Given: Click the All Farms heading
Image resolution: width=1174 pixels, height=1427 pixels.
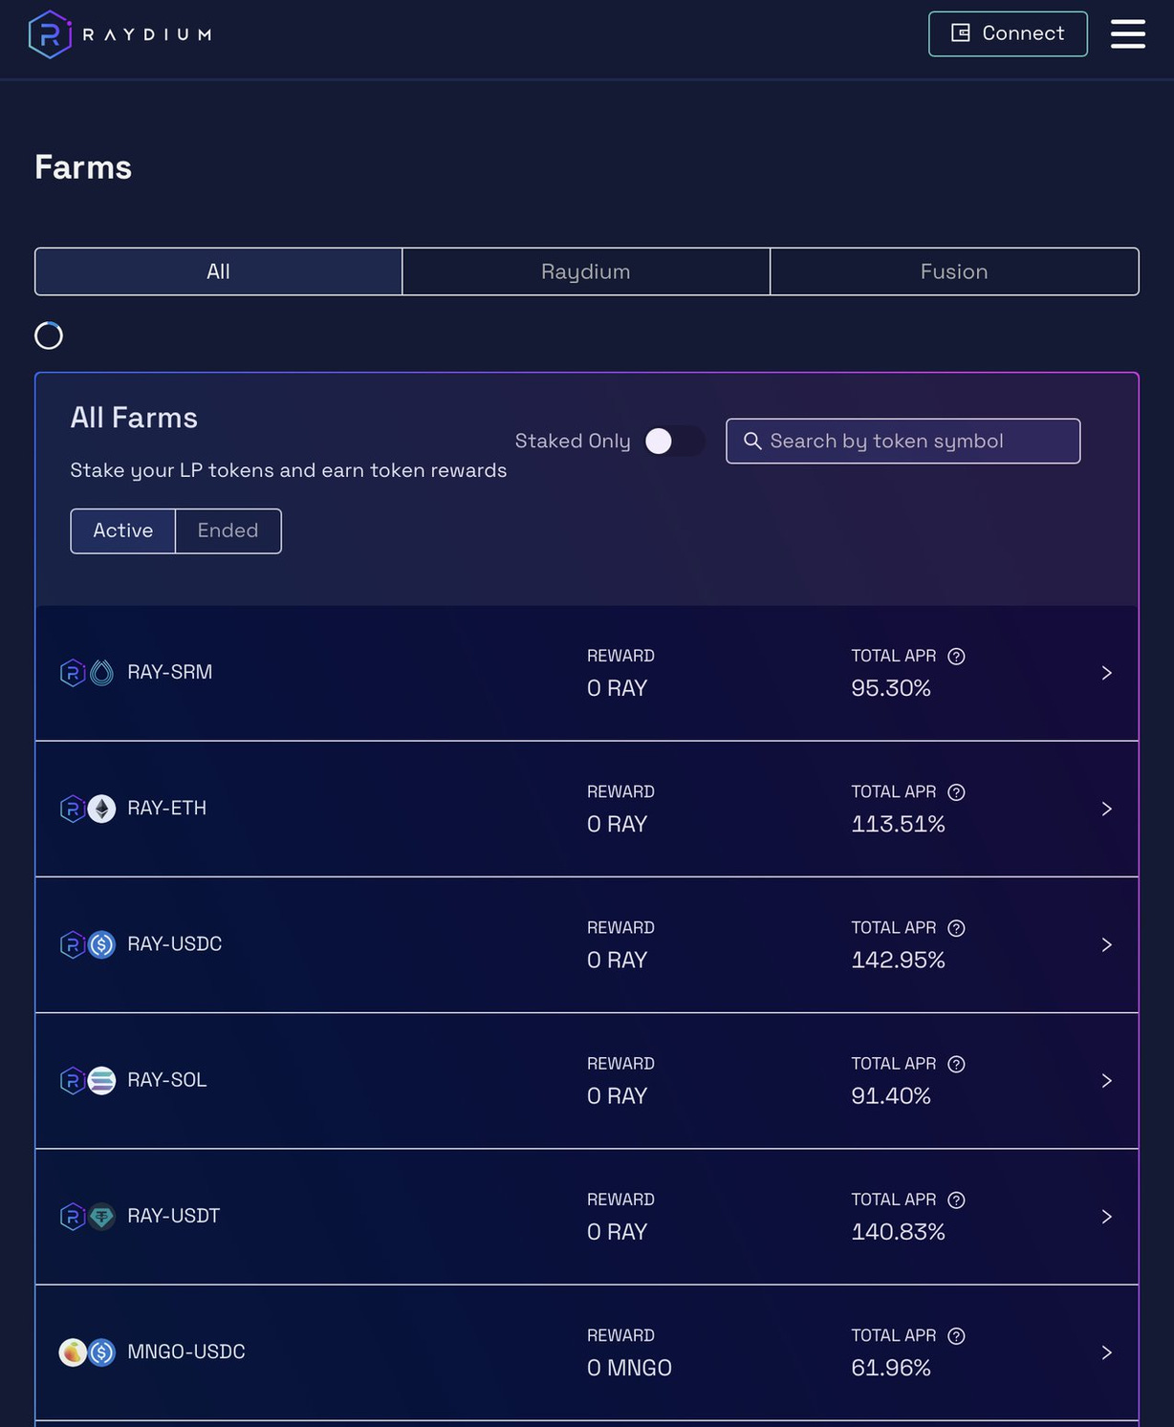Looking at the screenshot, I should click(x=134, y=418).
